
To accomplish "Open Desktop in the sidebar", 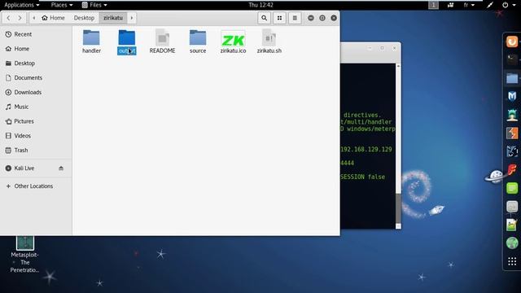I will coord(36,63).
